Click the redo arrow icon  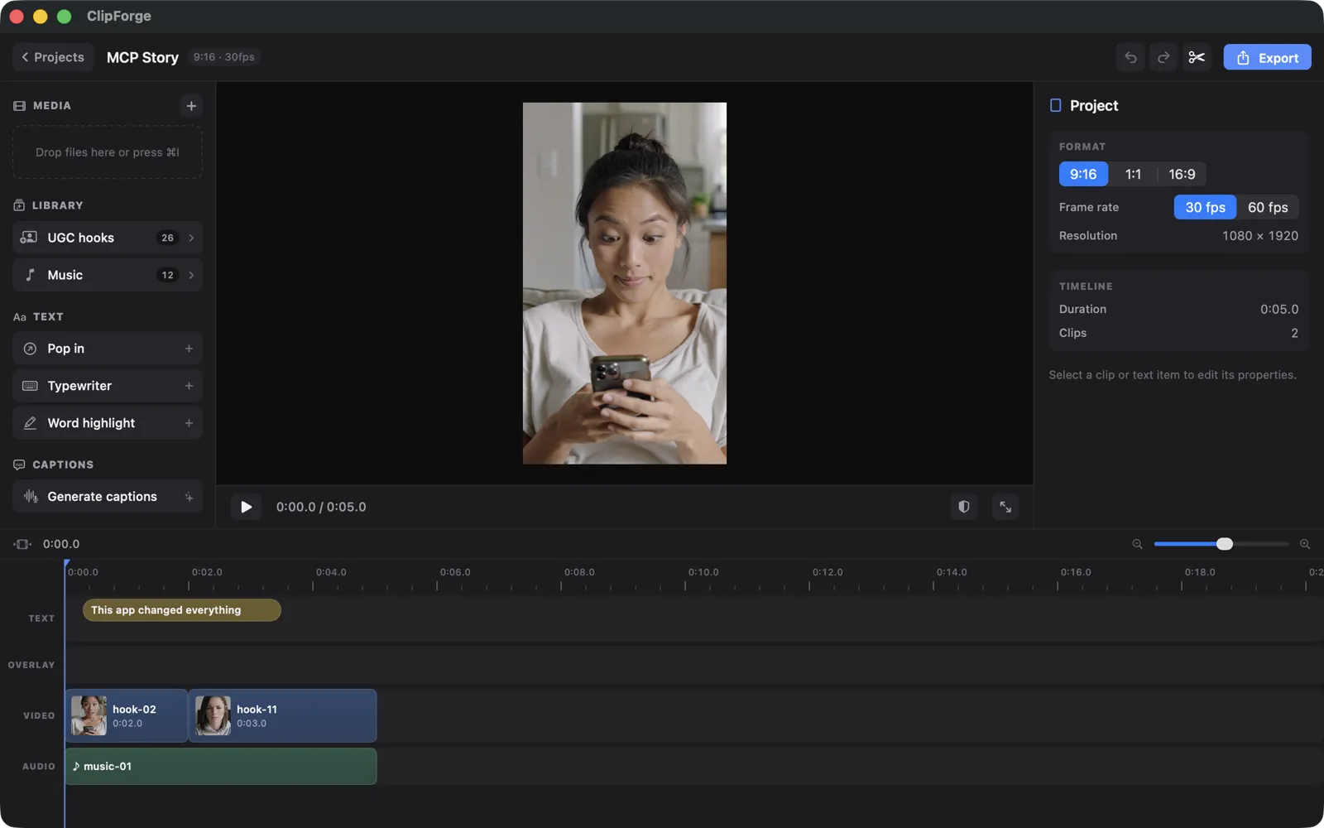tap(1163, 57)
